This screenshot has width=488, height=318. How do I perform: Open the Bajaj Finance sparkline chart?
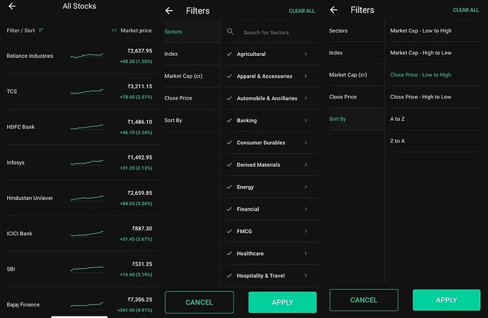[x=87, y=305]
